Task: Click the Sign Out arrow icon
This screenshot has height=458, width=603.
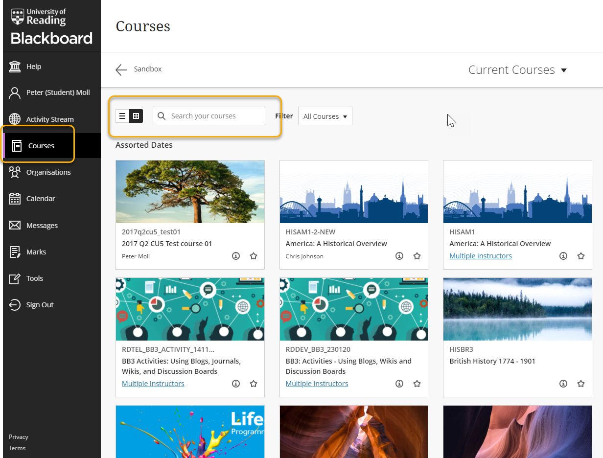Action: [x=15, y=304]
